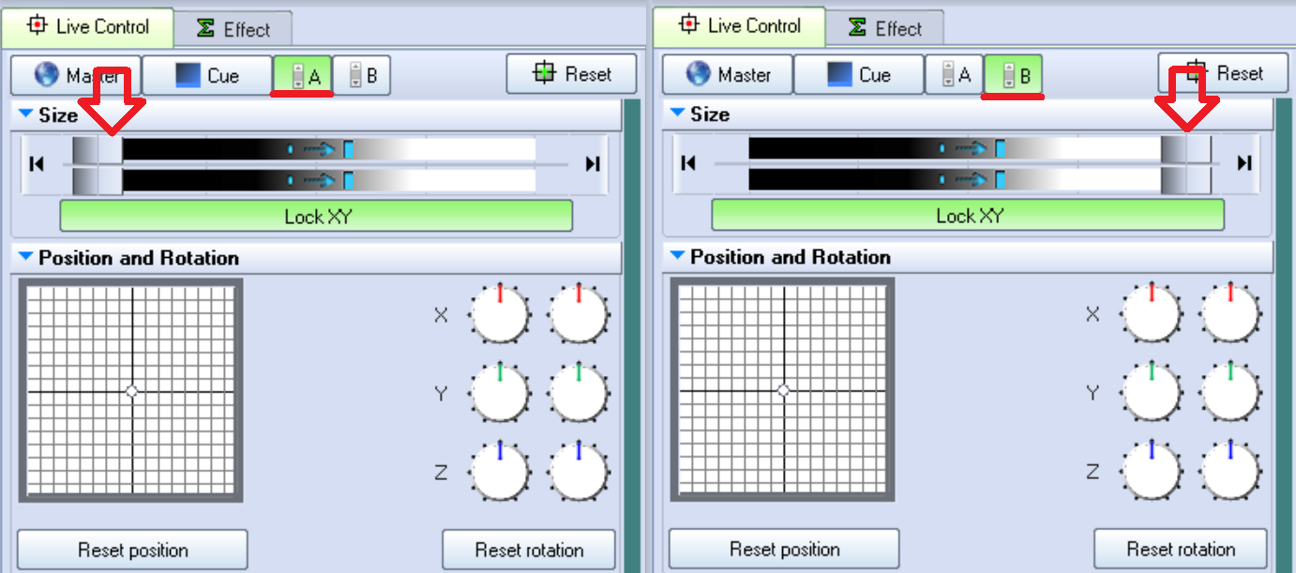The height and width of the screenshot is (573, 1296).
Task: Click the skip-to-start icon in left Size slider
Action: [x=37, y=165]
